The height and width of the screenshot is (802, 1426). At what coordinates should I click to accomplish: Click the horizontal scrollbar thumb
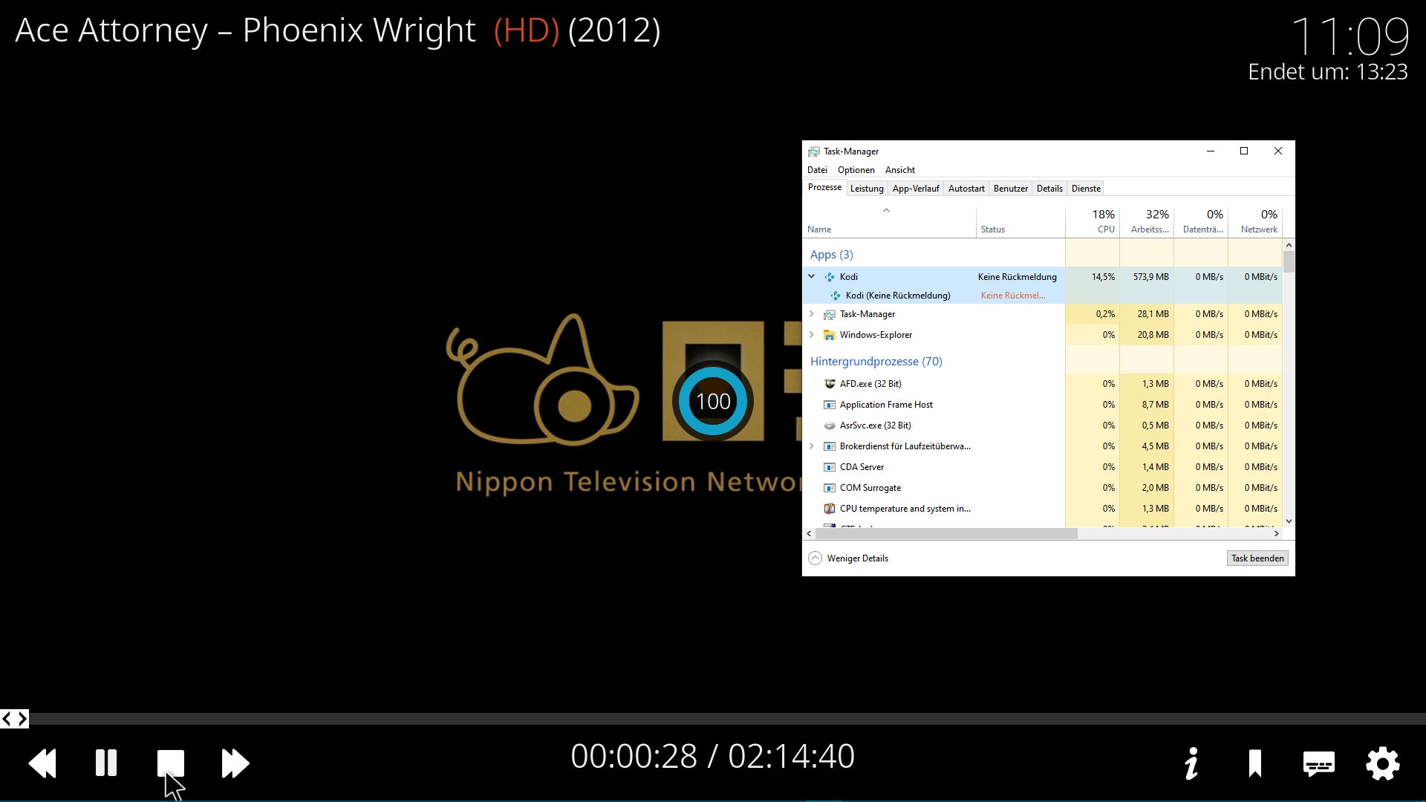(x=946, y=533)
